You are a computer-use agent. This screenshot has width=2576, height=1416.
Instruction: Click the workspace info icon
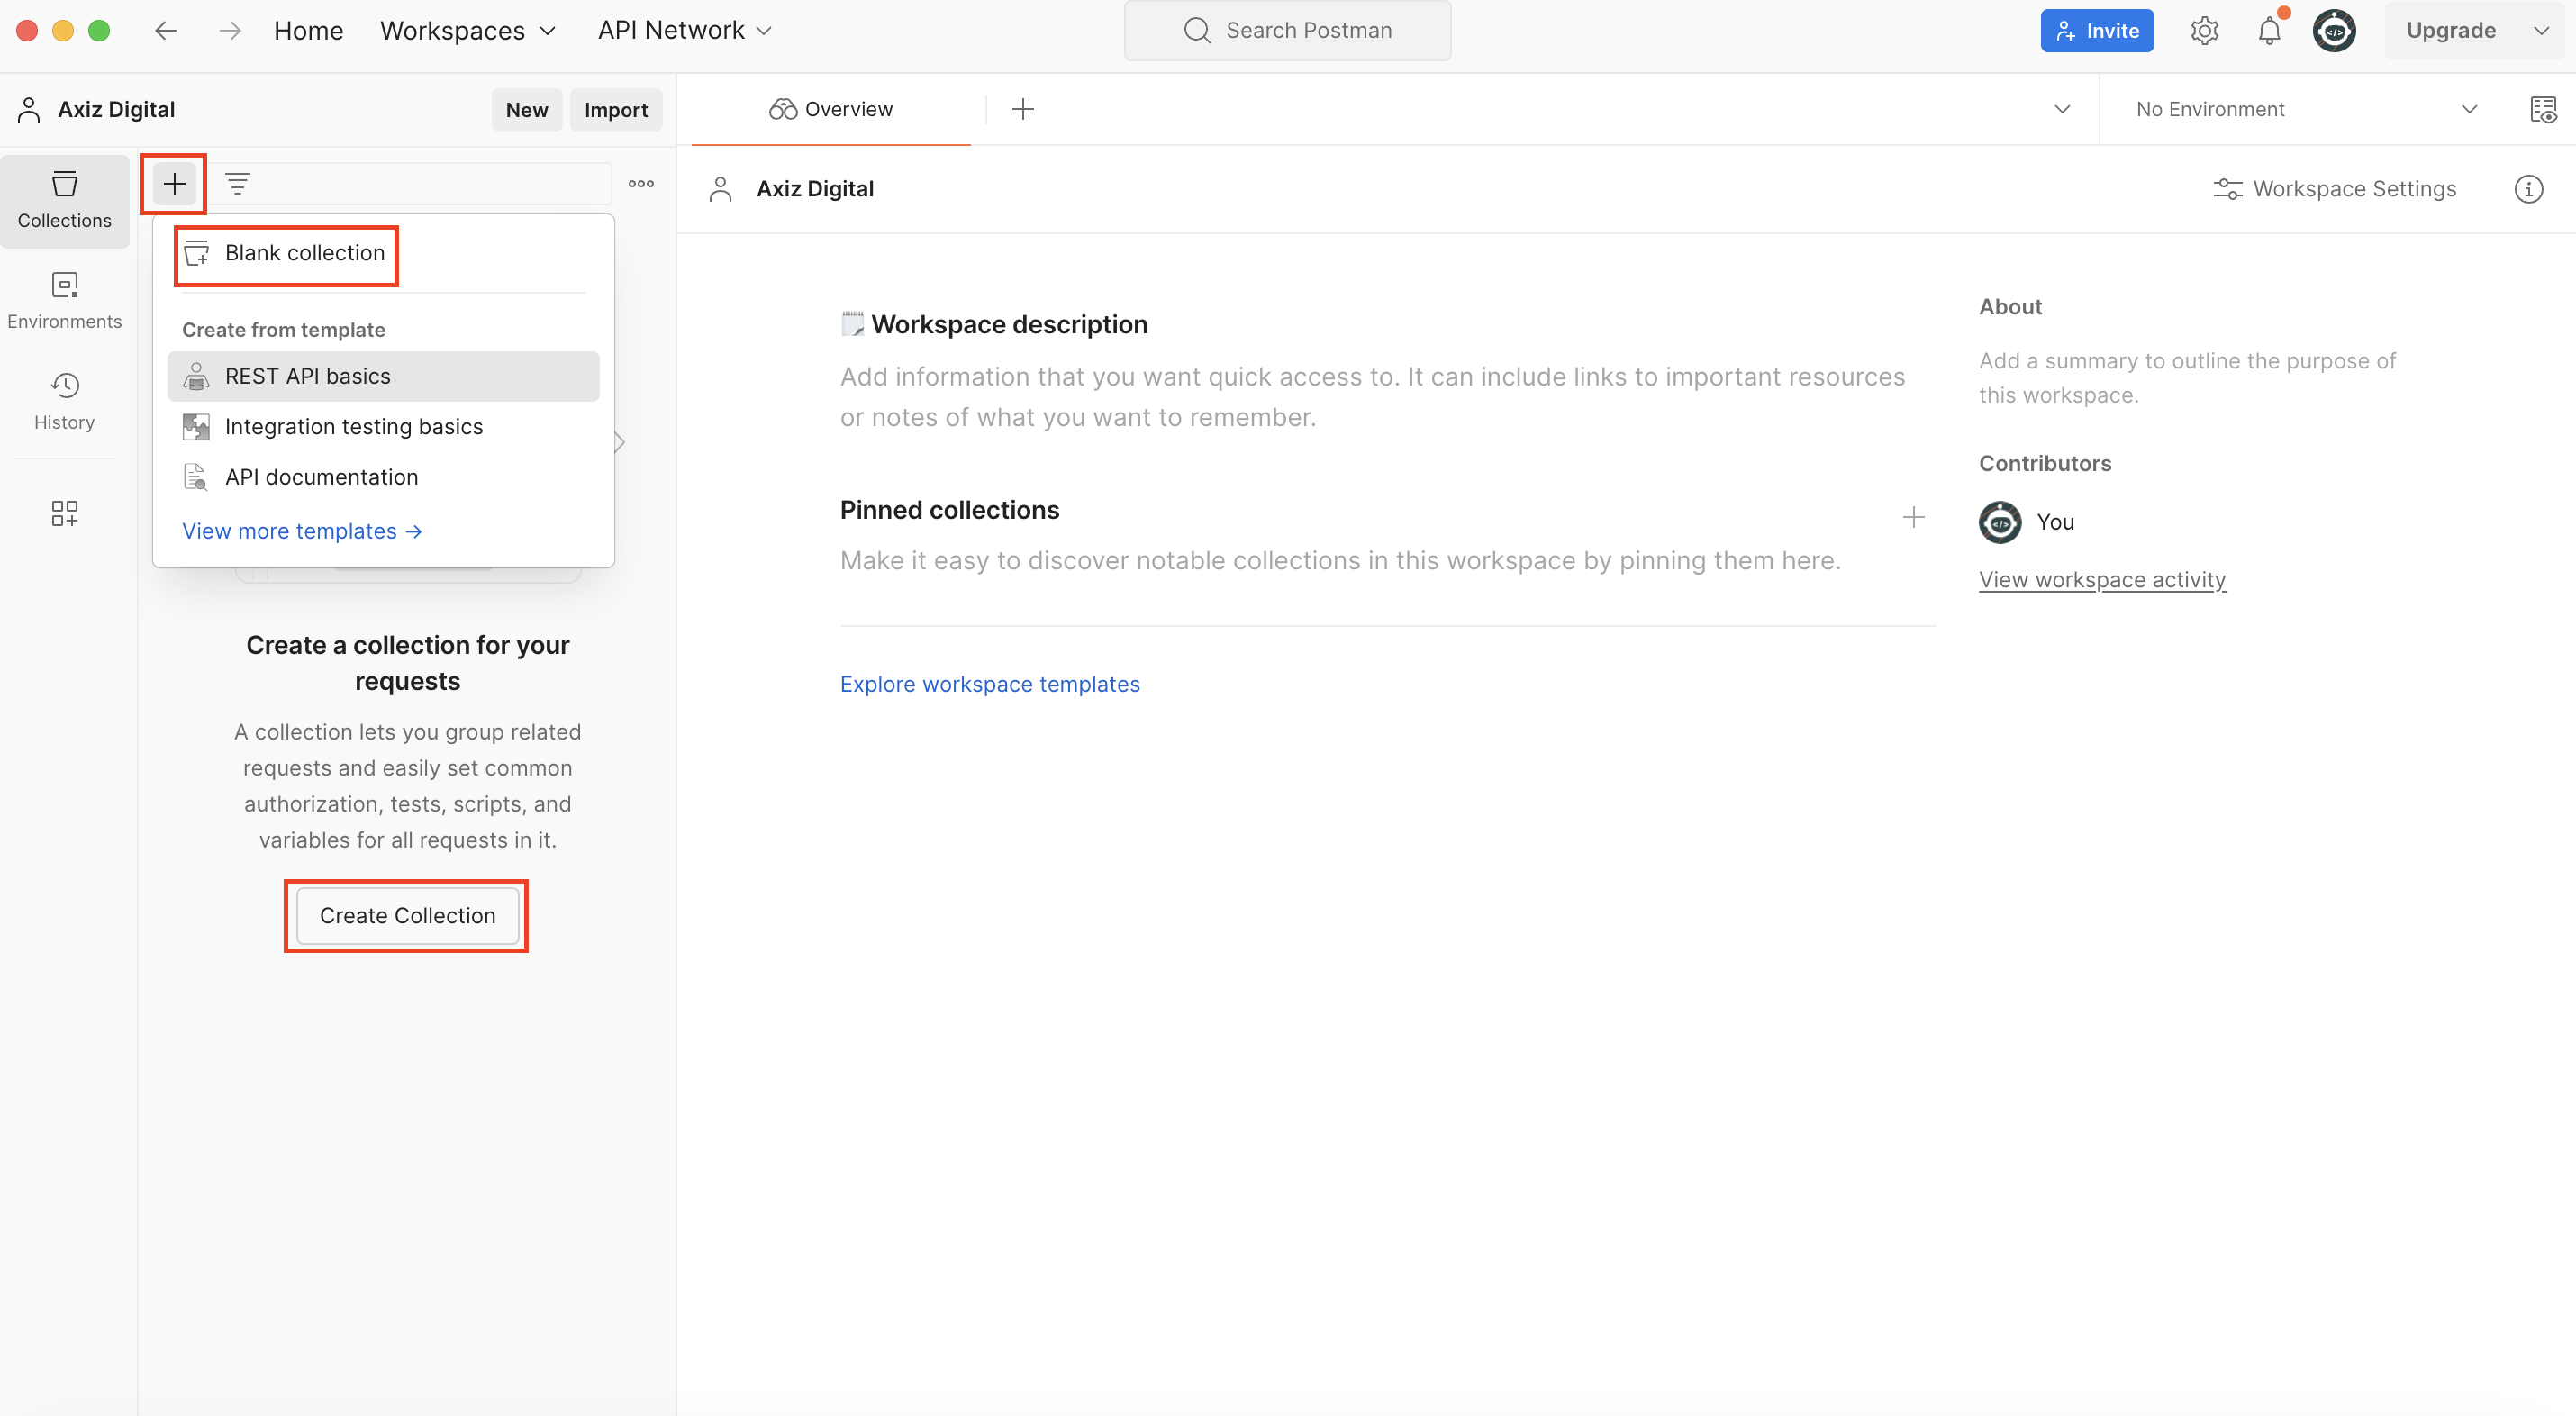pos(2528,189)
